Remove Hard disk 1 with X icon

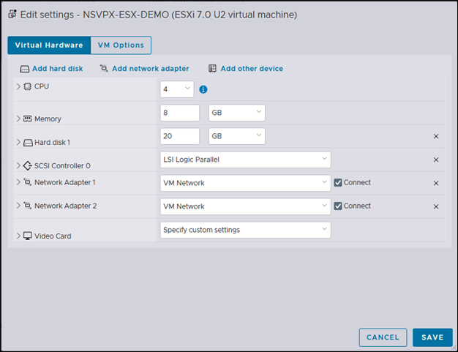click(436, 136)
